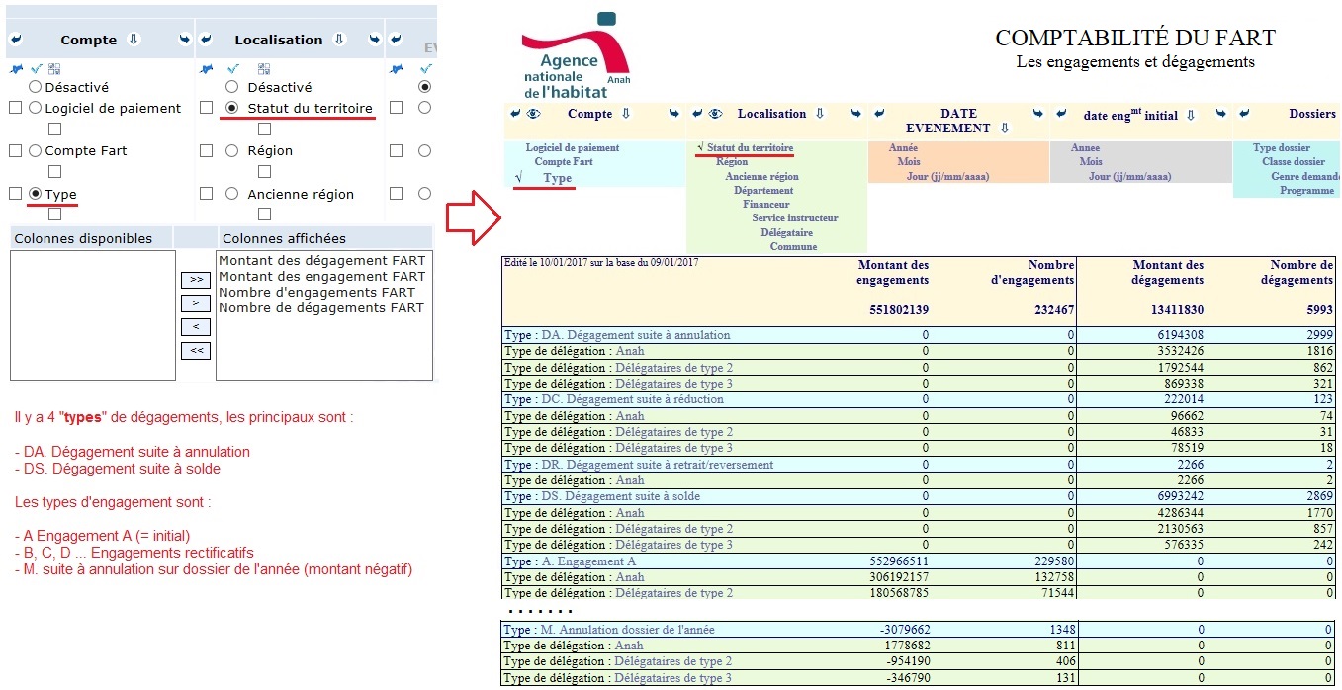This screenshot has width=1342, height=690.
Task: Select the Type radio button under Compte
Action: 36,194
